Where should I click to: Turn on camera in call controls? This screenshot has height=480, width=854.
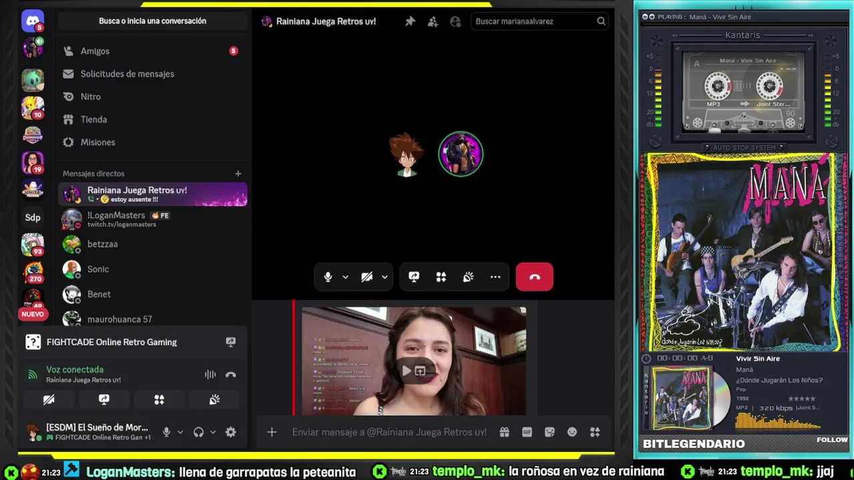367,277
